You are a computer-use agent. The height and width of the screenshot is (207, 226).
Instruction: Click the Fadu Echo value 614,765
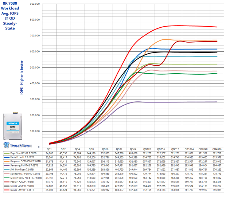tap(147, 157)
